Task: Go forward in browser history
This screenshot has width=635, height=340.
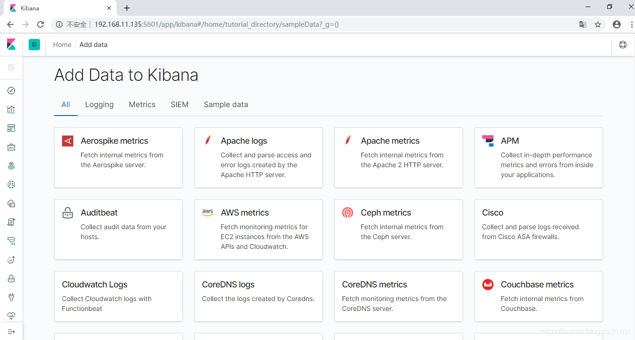Action: [x=25, y=24]
